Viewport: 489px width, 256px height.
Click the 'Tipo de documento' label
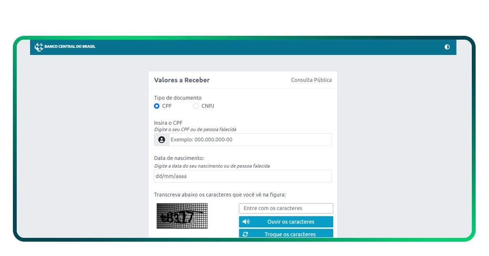point(178,98)
